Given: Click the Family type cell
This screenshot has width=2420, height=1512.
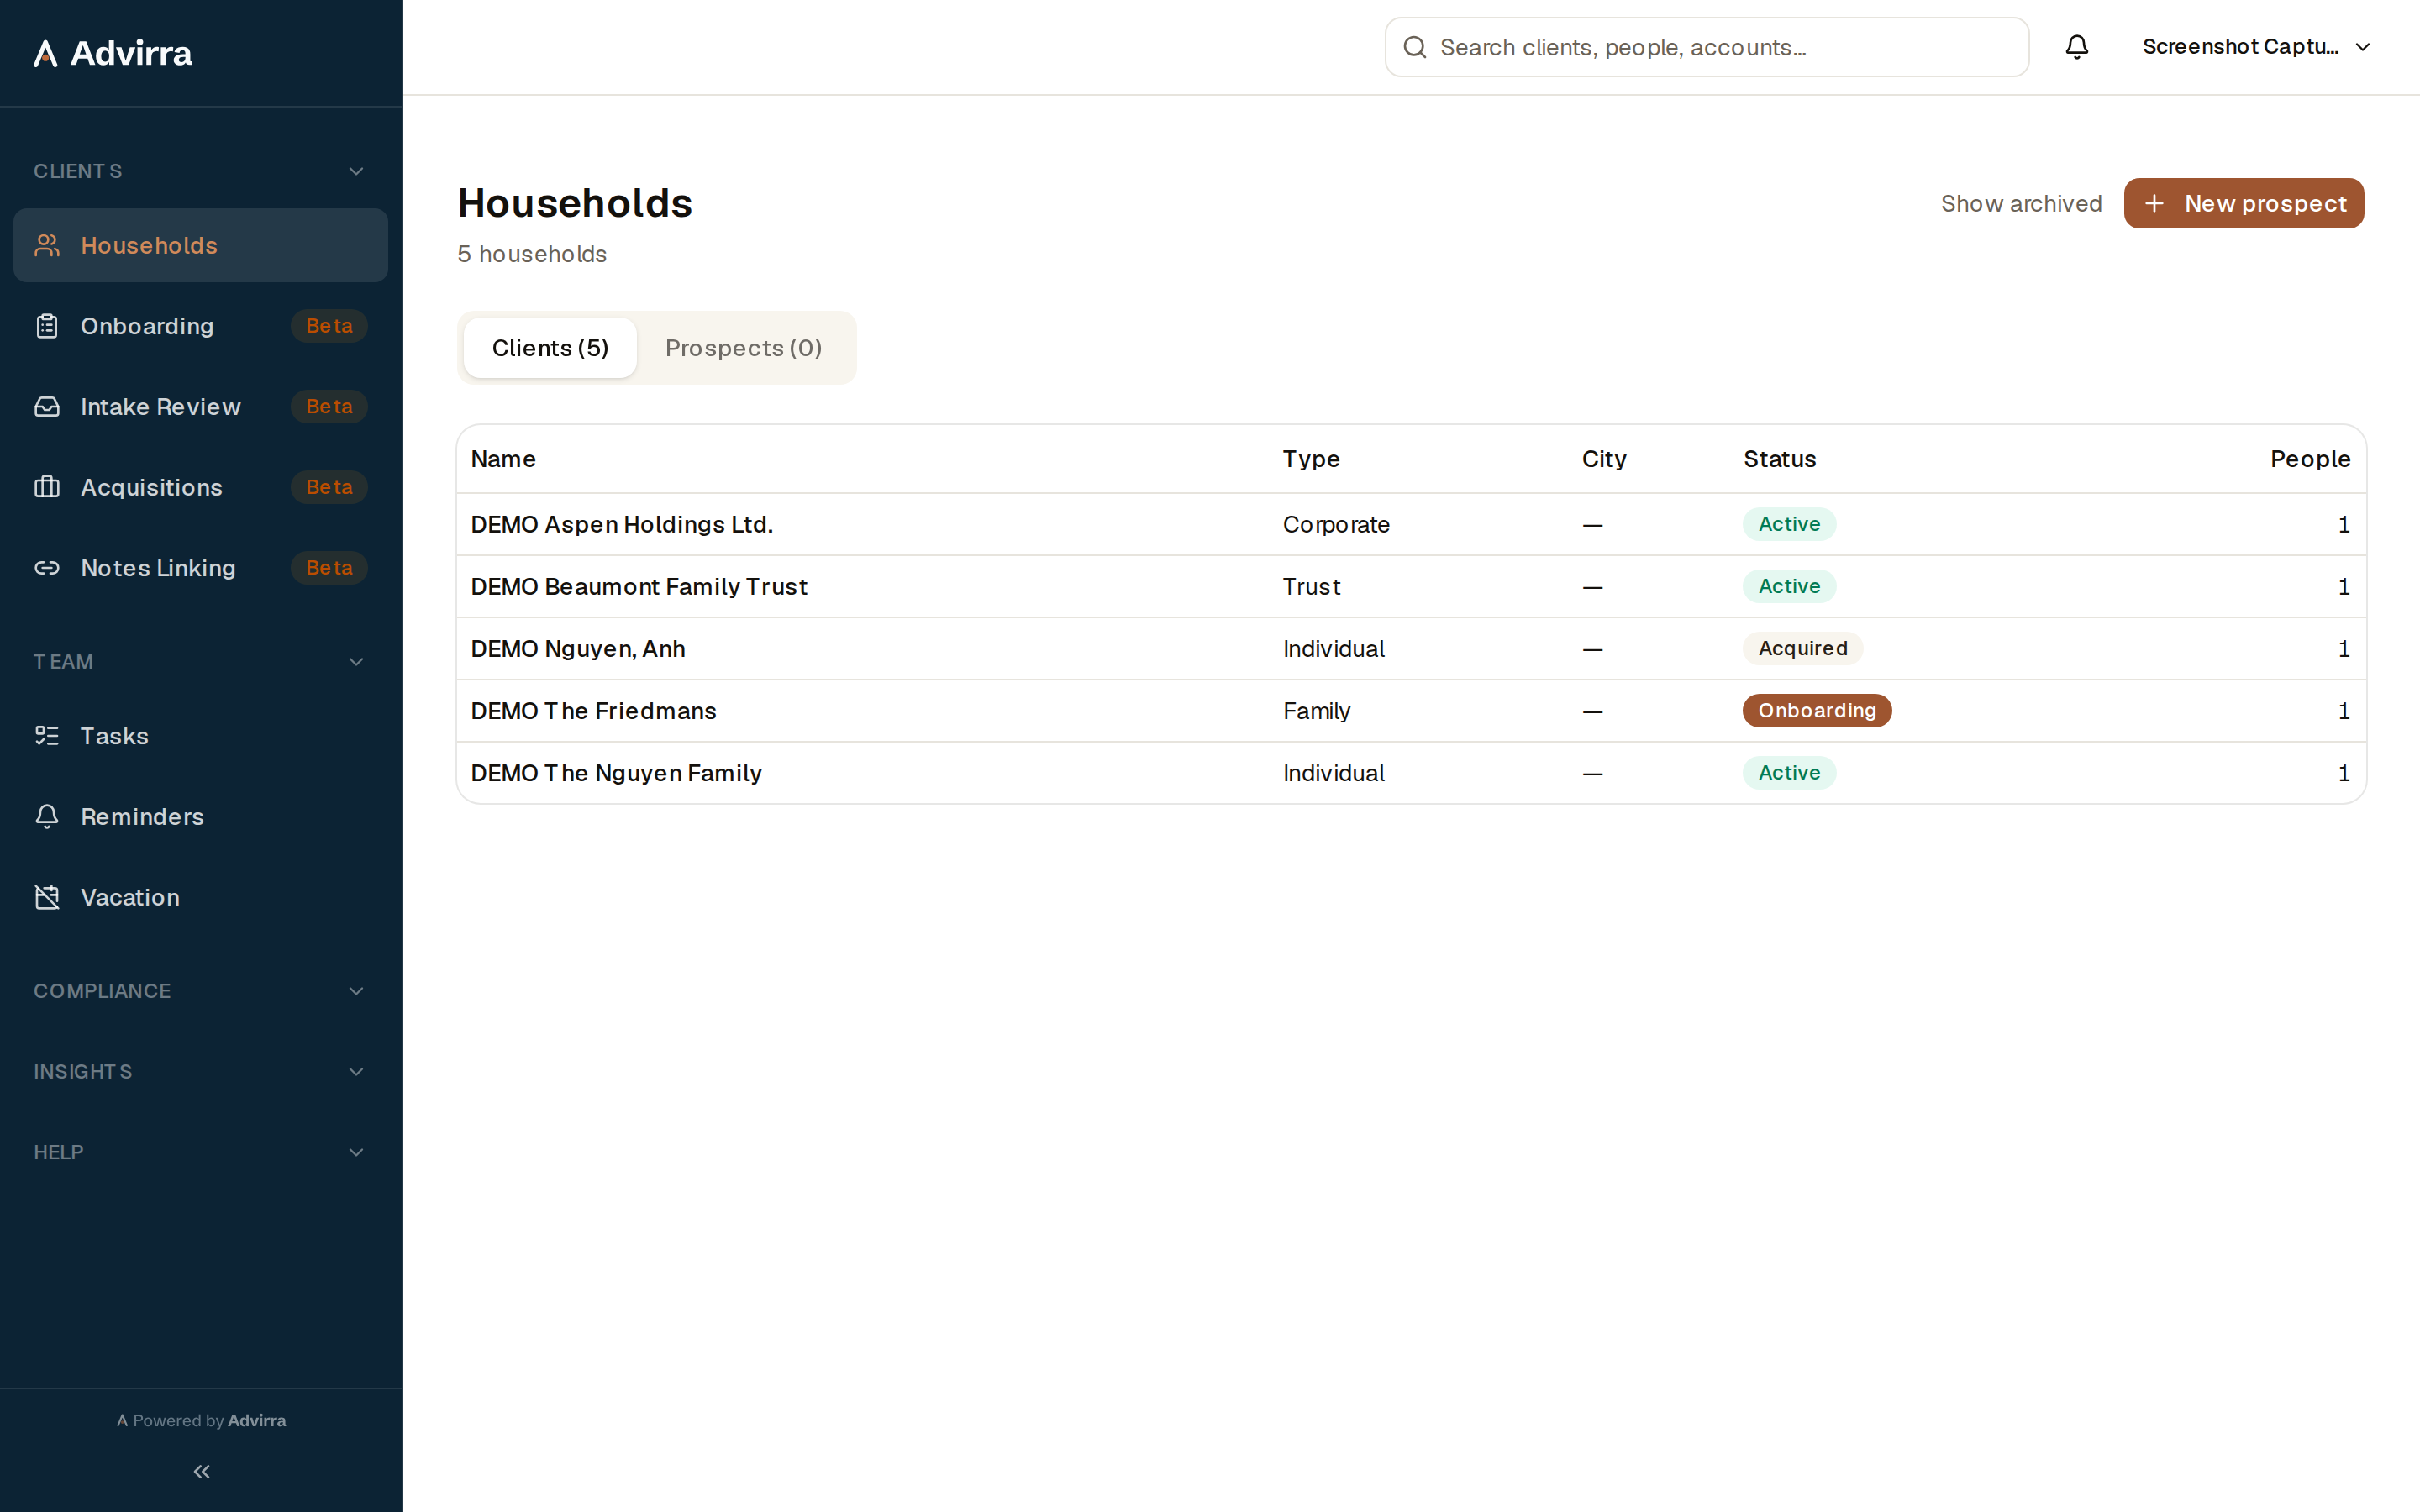Looking at the screenshot, I should click(1316, 711).
